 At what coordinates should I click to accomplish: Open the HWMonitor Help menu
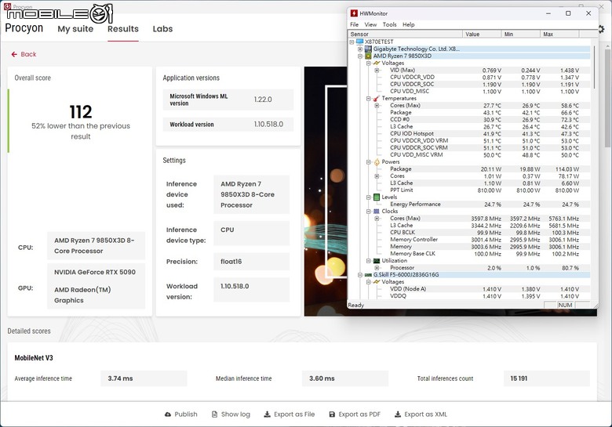(409, 24)
